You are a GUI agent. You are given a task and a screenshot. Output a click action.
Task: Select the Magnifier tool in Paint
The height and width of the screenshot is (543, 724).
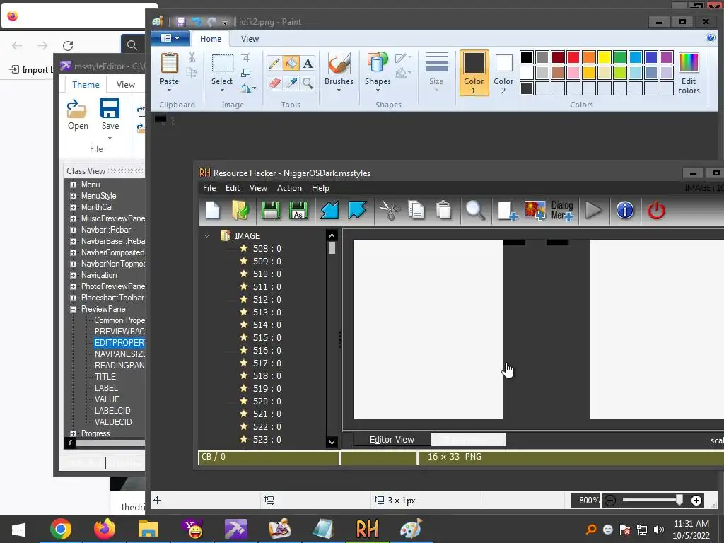[x=308, y=83]
